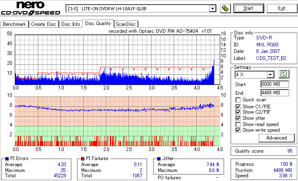
Task: Click the PI Failures total 1067
Action: [137, 176]
